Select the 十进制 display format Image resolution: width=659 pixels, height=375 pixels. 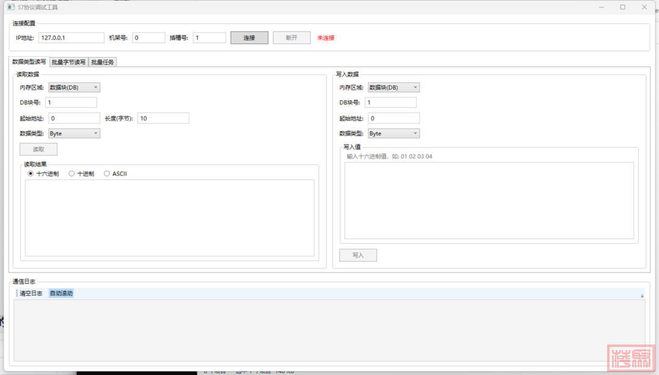(x=71, y=174)
